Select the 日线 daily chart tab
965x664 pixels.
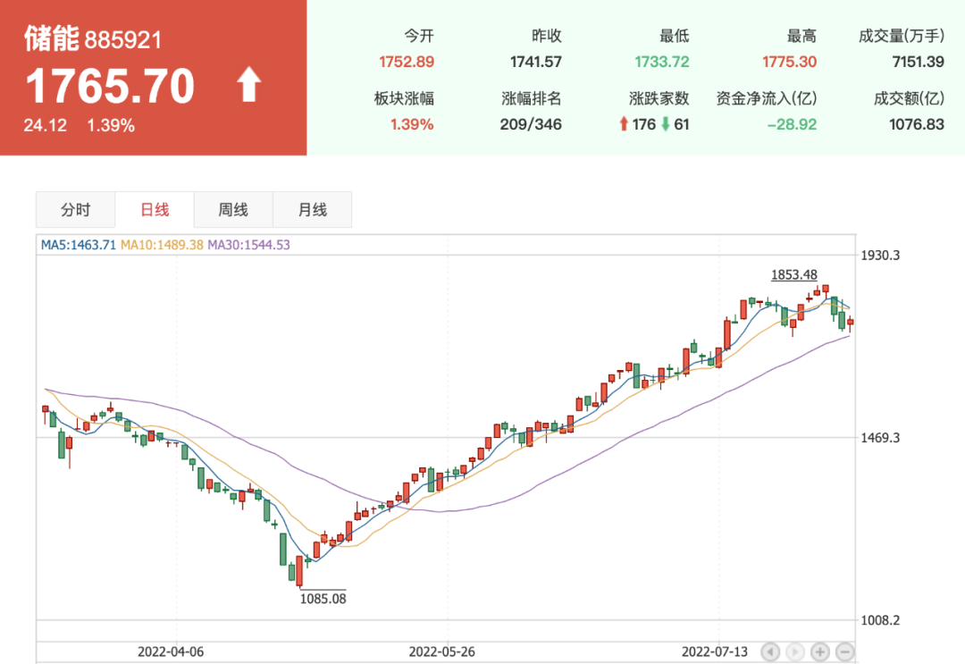155,210
